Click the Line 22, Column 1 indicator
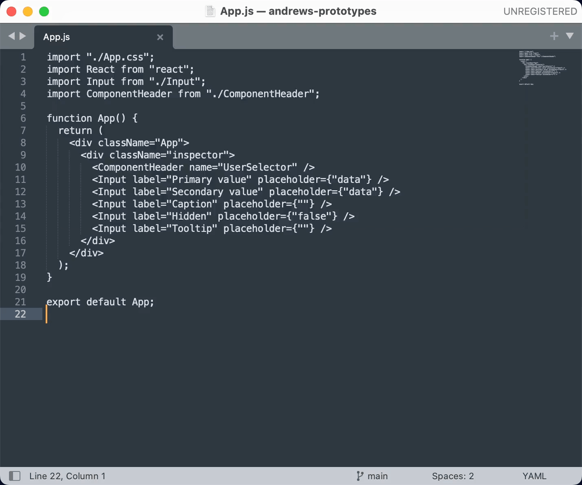Viewport: 582px width, 485px height. [68, 476]
